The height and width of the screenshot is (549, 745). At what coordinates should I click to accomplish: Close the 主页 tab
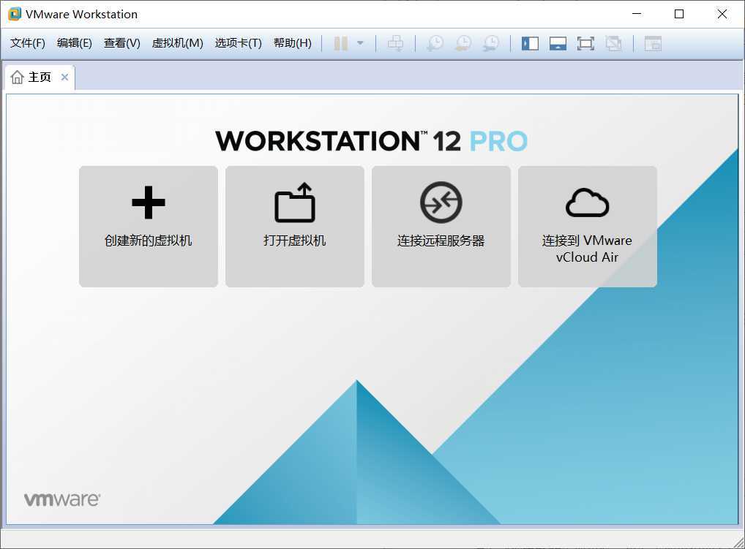[64, 77]
